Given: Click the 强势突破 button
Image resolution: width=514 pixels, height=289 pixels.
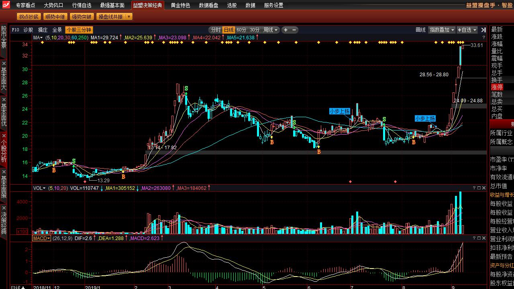Looking at the screenshot, I should pos(81,17).
